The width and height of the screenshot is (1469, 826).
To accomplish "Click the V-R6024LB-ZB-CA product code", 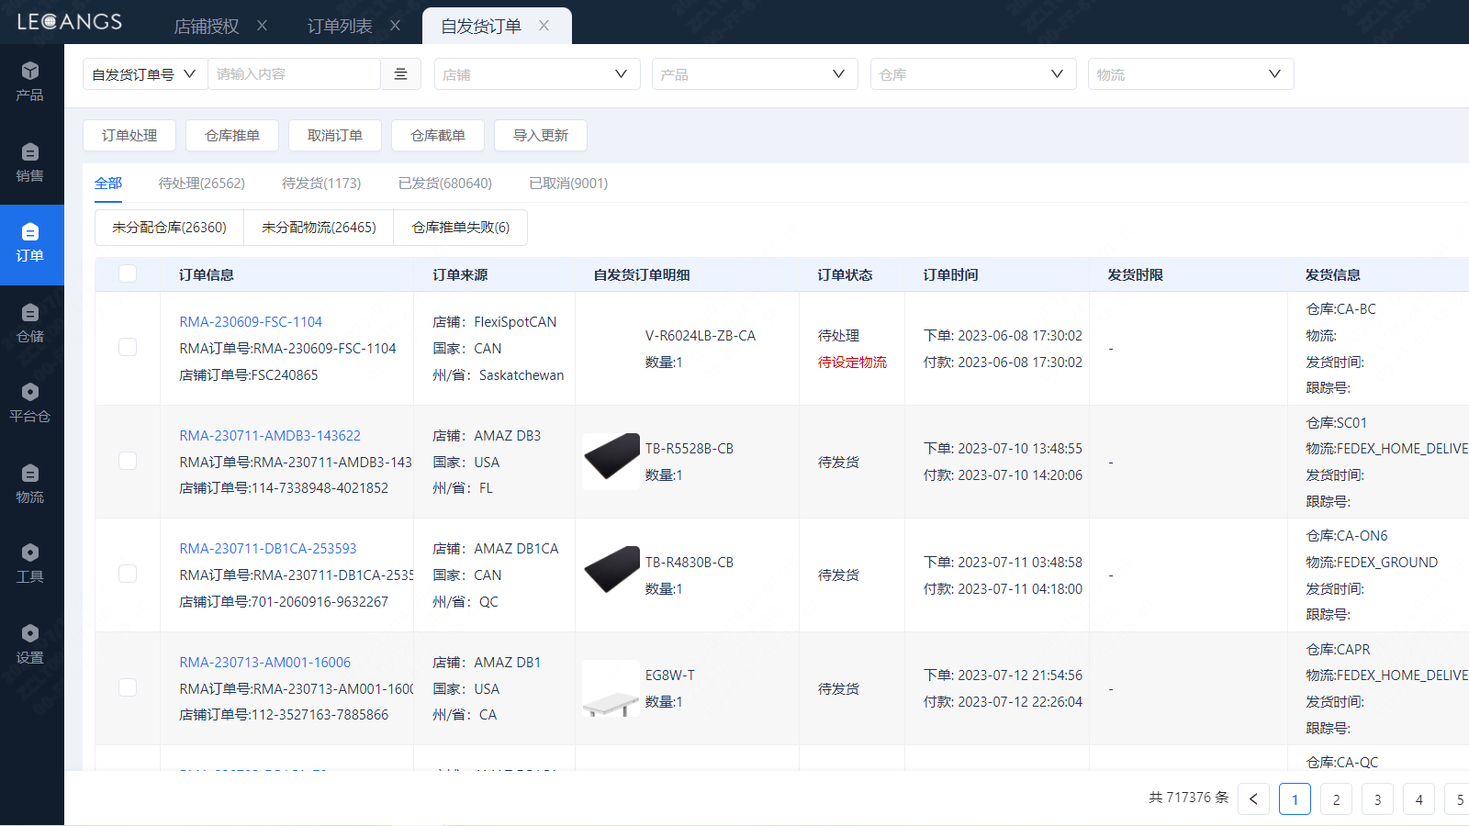I will tap(701, 336).
